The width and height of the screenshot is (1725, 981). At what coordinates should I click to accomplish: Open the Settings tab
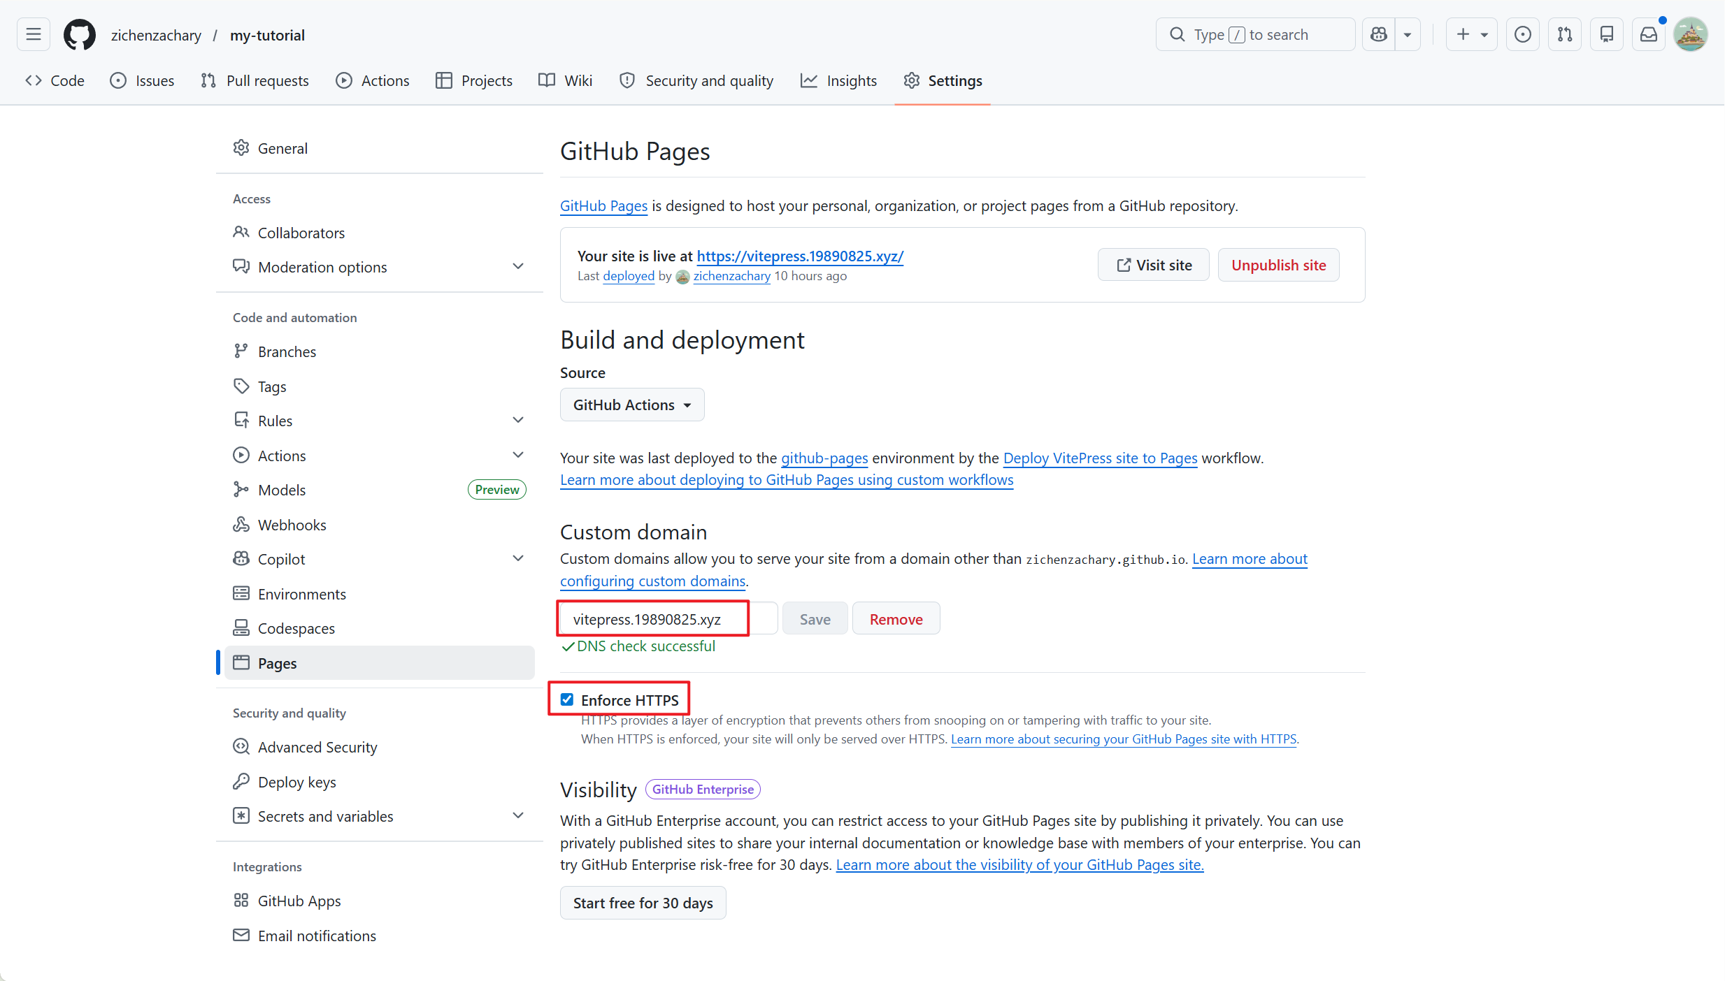(x=943, y=80)
